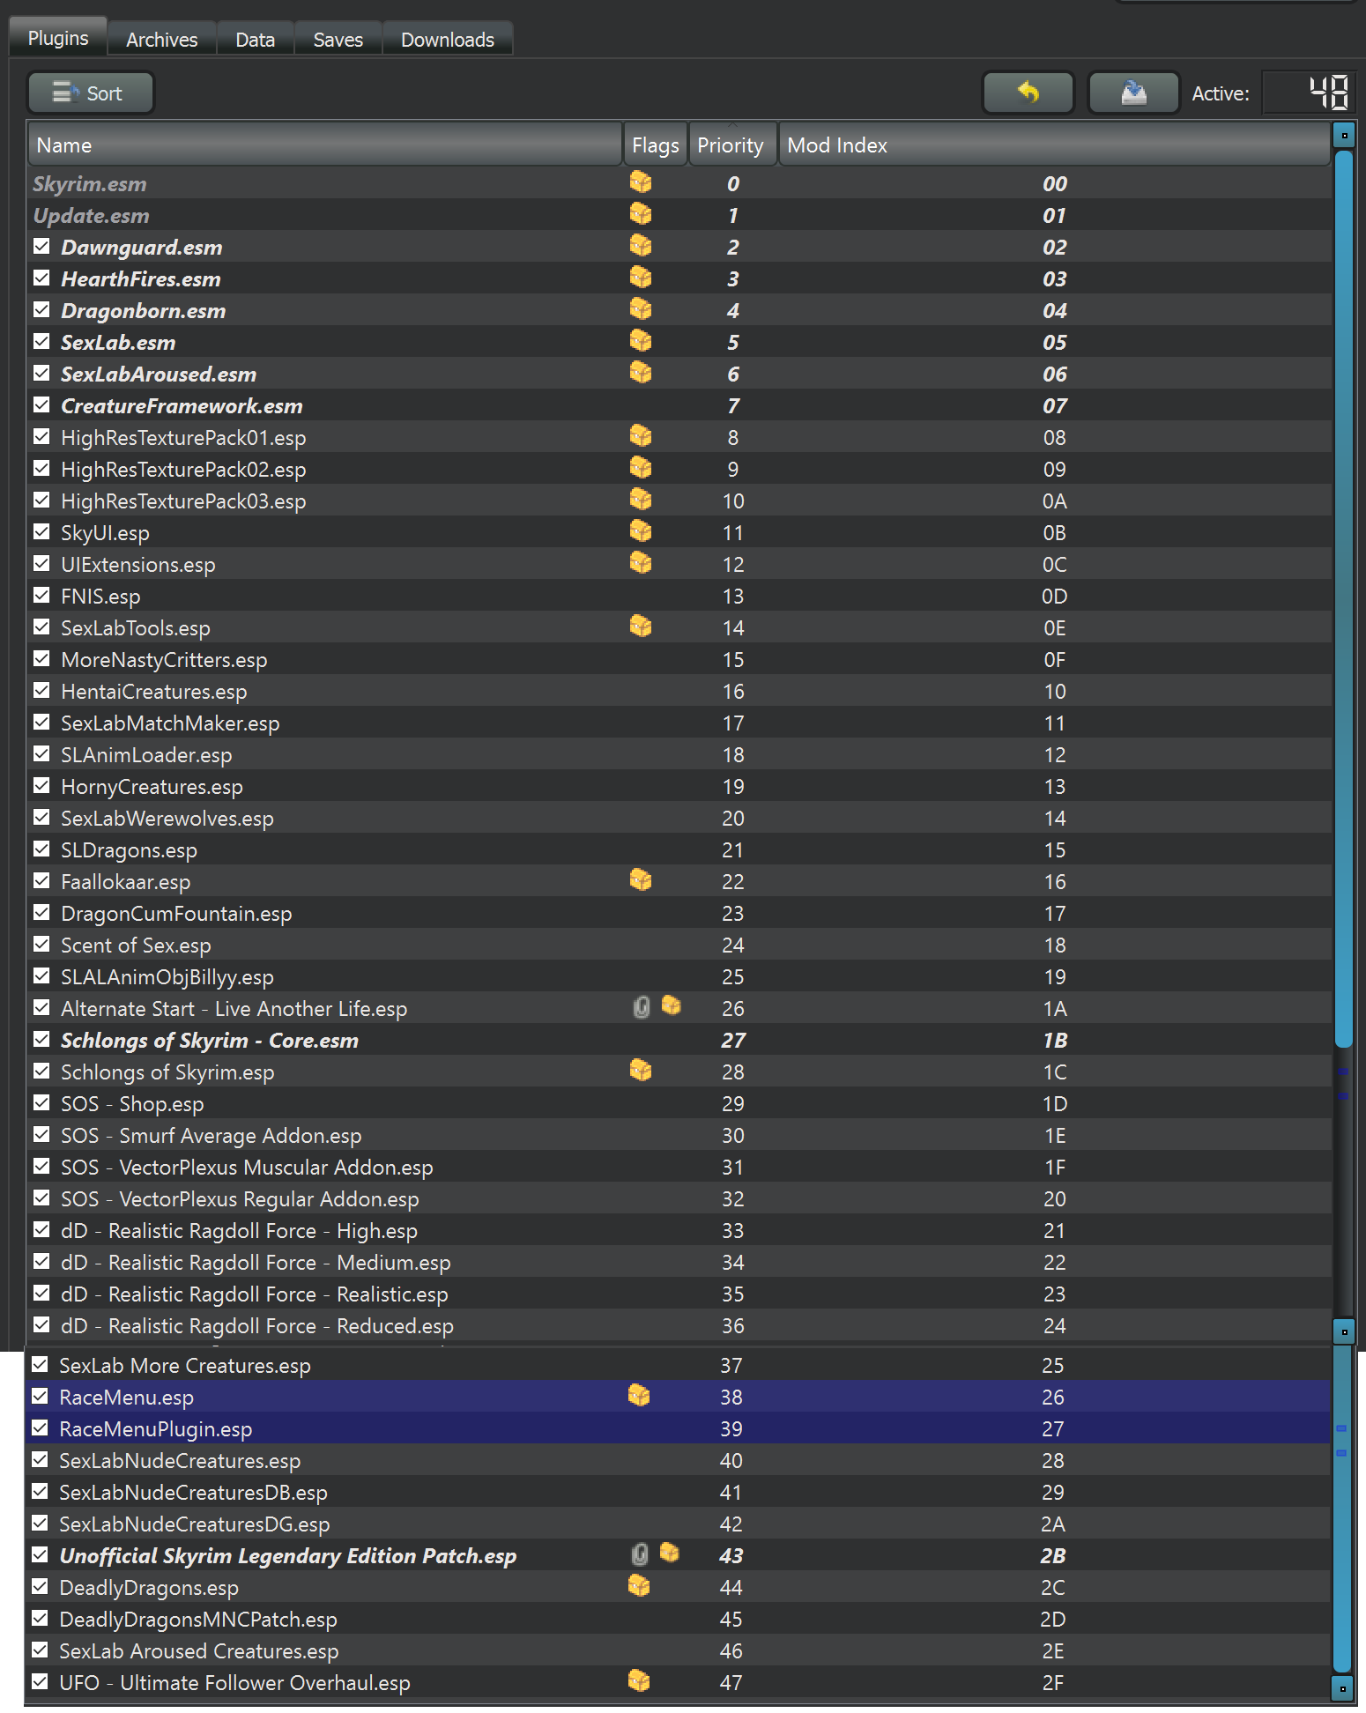Click the flag icon on HighResTexturePack01.esp row
Image resolution: width=1366 pixels, height=1713 pixels.
[x=641, y=436]
